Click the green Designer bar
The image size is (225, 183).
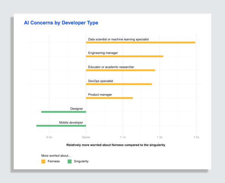click(64, 112)
